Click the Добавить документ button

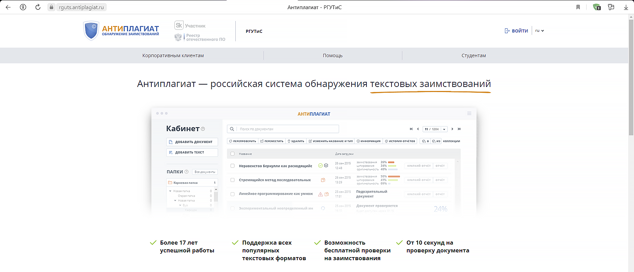192,142
